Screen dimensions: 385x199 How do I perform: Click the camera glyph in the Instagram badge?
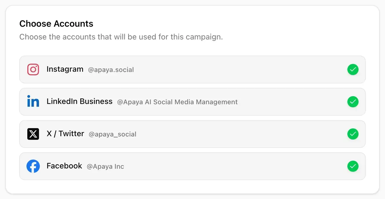(x=33, y=69)
